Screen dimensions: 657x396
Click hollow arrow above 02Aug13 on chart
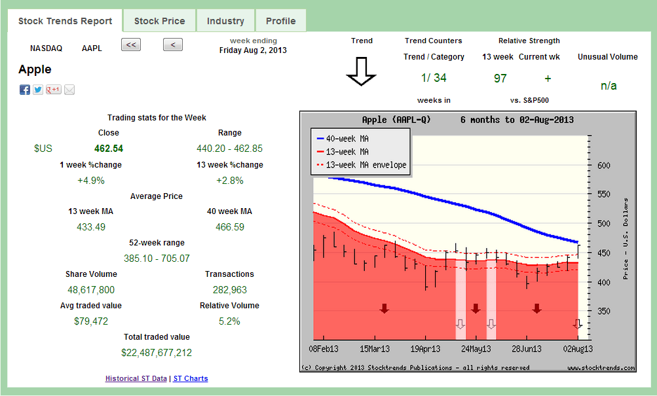(x=577, y=324)
